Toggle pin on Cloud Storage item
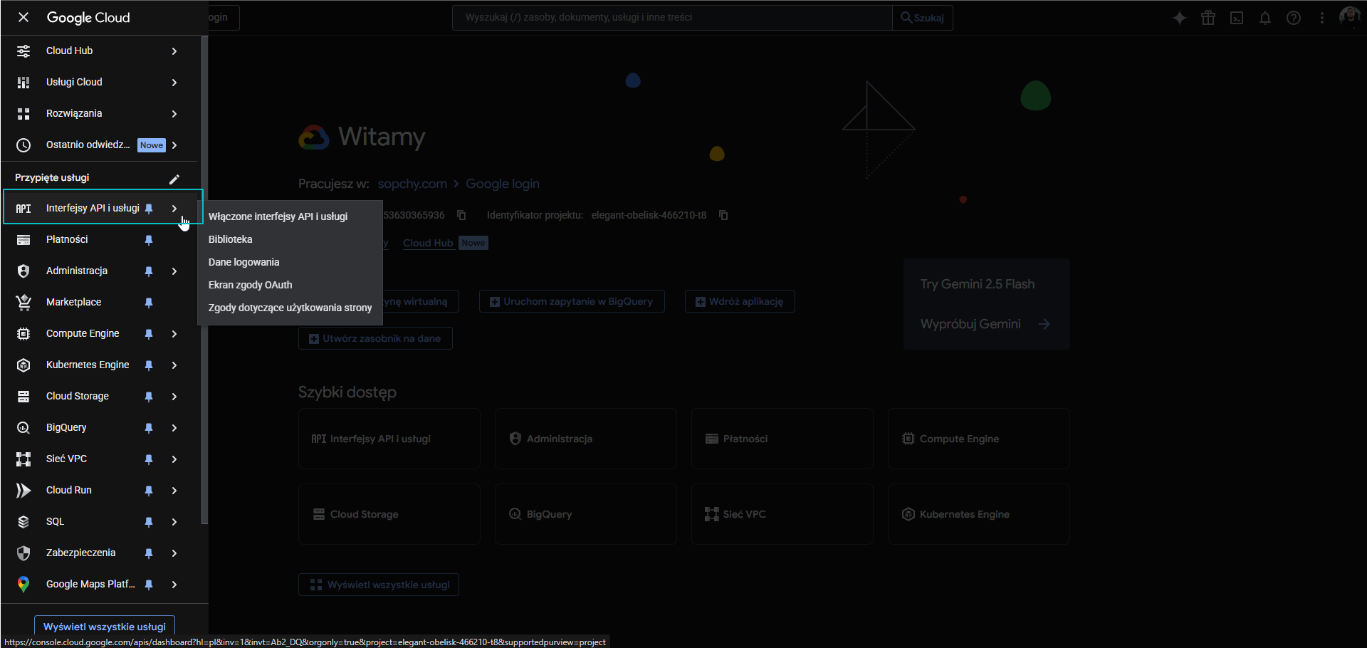Screen dimensions: 1367x648 coord(149,397)
